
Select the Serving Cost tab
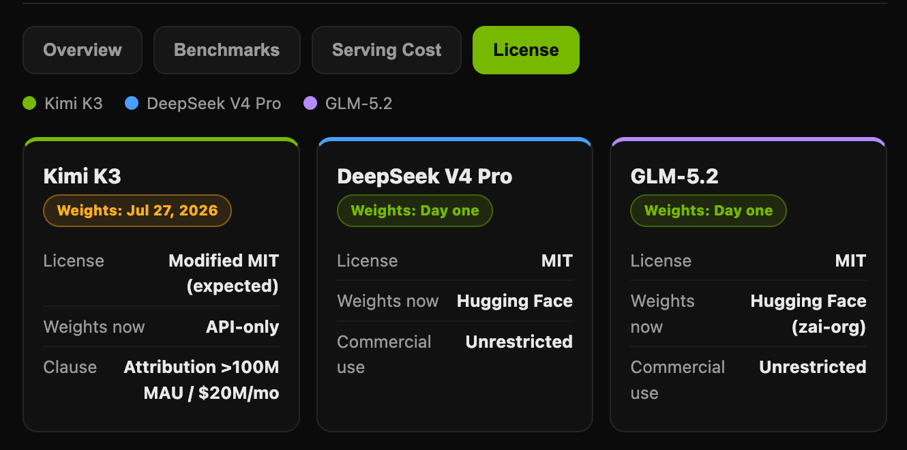(x=387, y=50)
